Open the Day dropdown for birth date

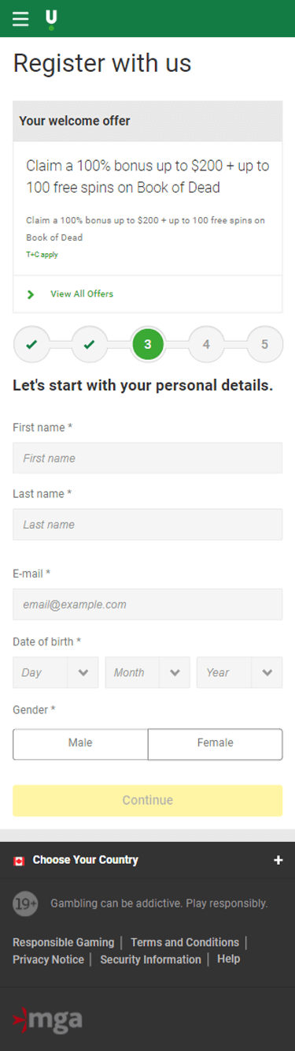pyautogui.click(x=56, y=672)
